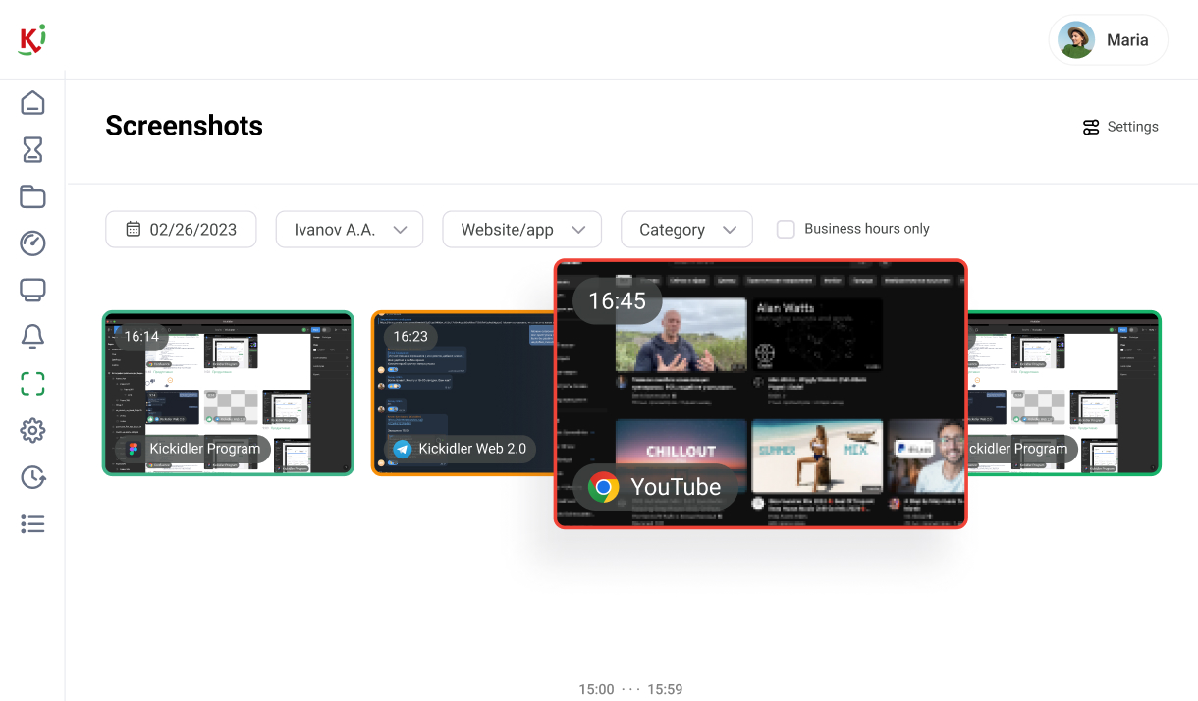This screenshot has height=701, width=1198.
Task: Open the reports list icon in the sidebar
Action: pyautogui.click(x=32, y=523)
